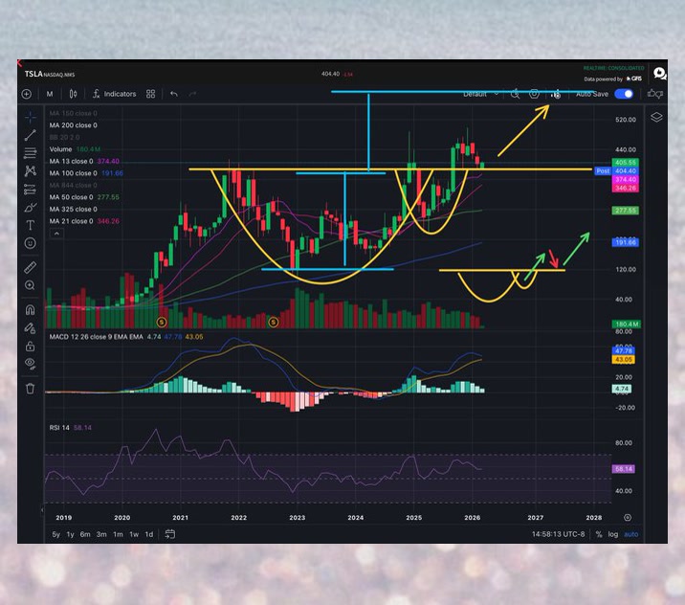Open the candlestick chart type selector
The width and height of the screenshot is (685, 605).
coord(73,94)
